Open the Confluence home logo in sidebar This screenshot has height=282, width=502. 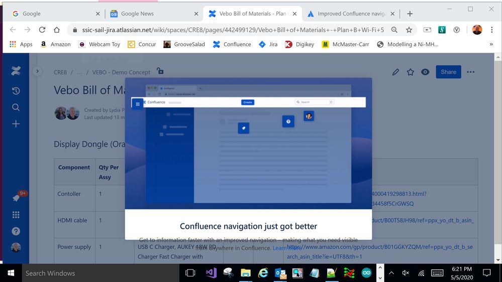pos(16,71)
